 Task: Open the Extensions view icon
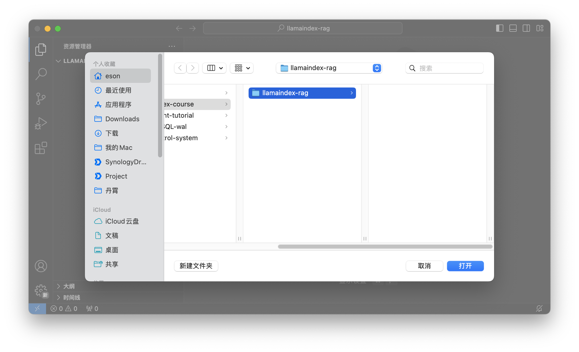pos(41,148)
